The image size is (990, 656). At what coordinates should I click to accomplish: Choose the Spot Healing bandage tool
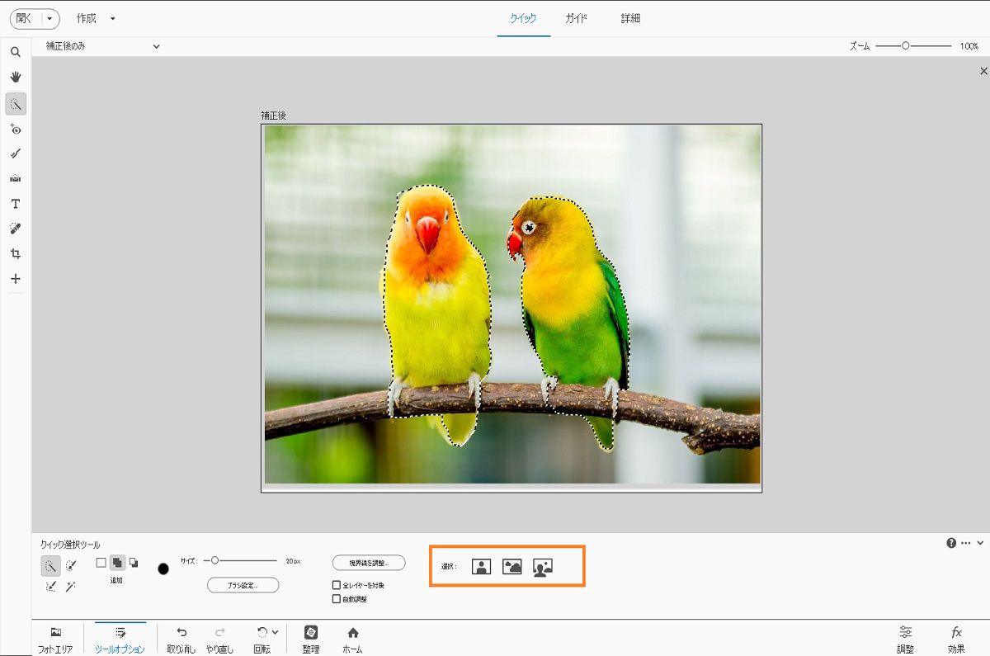[15, 229]
